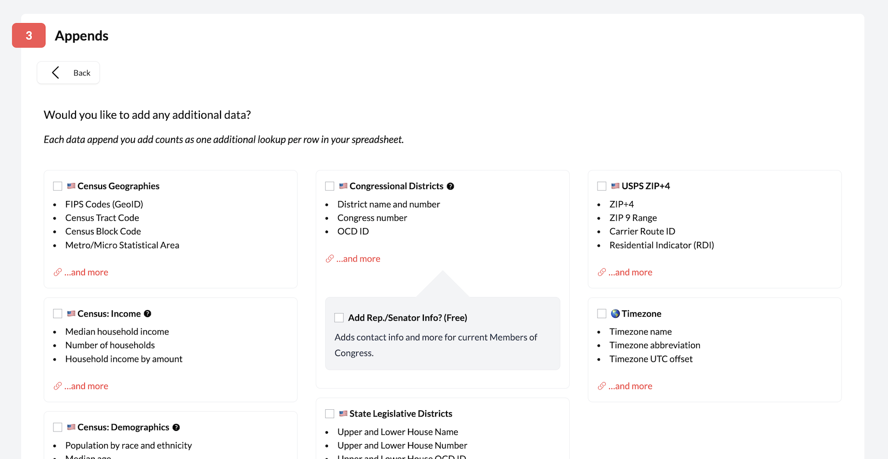This screenshot has width=888, height=459.
Task: Click the Timezone globe icon
Action: (x=615, y=314)
